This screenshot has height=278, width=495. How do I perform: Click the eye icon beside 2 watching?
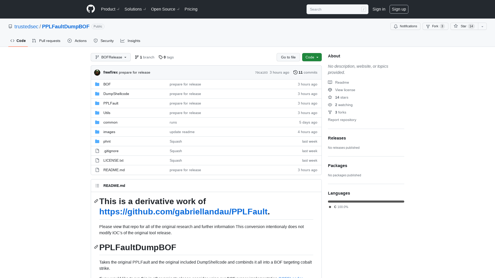coord(330,105)
